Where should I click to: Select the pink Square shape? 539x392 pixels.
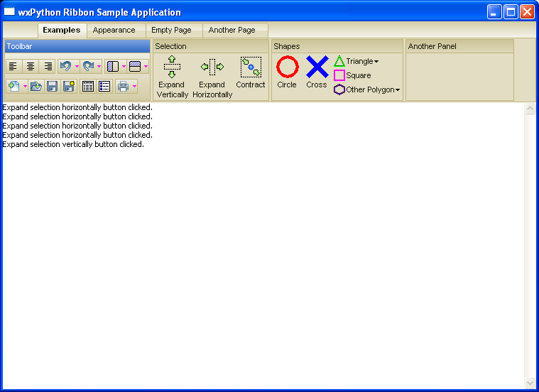tap(352, 75)
